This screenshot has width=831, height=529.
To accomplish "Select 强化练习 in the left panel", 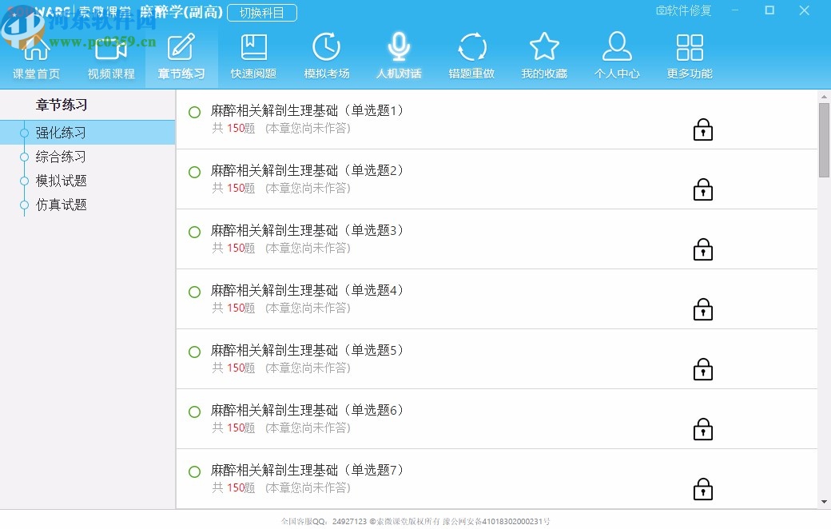I will click(x=60, y=133).
